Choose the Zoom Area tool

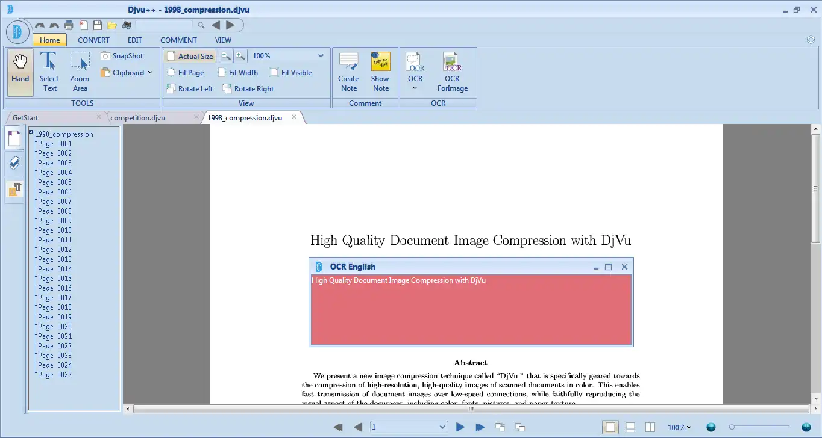coord(80,73)
